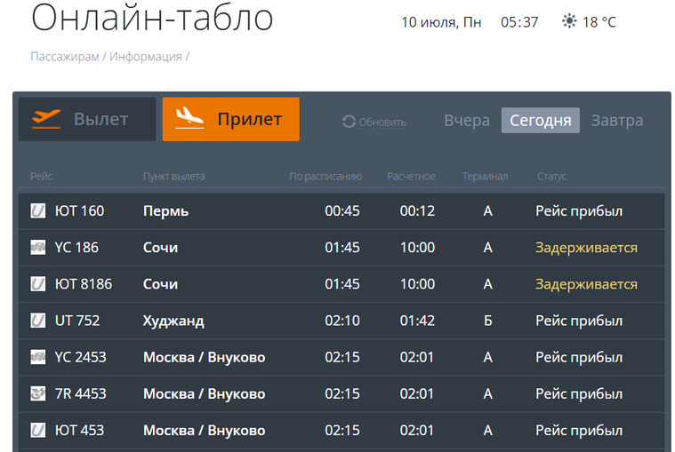Click the sun weather icon
Image resolution: width=675 pixels, height=452 pixels.
point(569,21)
